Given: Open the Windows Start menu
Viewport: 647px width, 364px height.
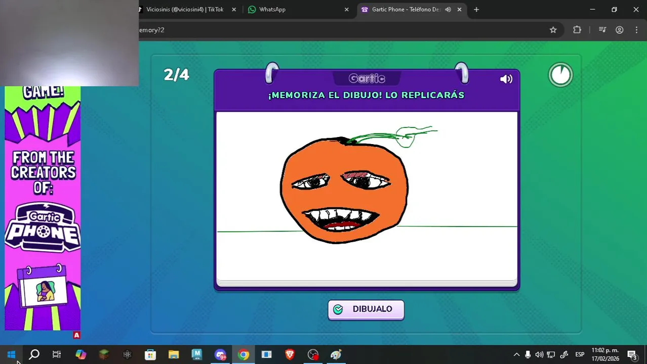Looking at the screenshot, I should [11, 354].
